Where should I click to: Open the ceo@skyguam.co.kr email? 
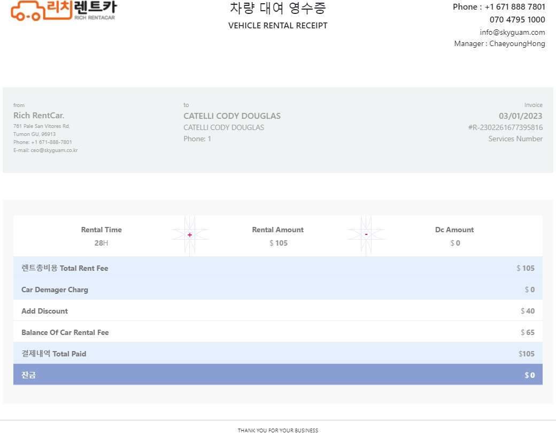click(x=54, y=150)
